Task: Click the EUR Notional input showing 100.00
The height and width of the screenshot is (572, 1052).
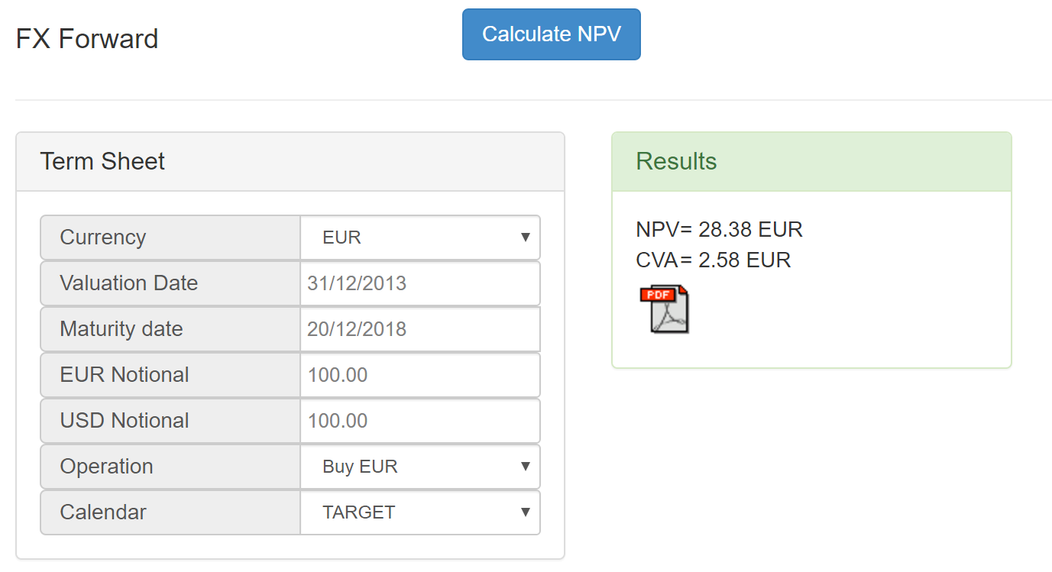Action: 420,374
